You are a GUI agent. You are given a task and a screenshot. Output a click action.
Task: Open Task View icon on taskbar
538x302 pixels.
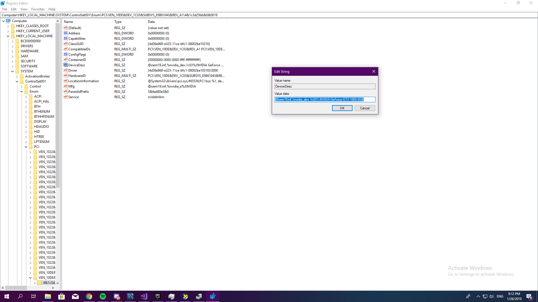click(34, 296)
